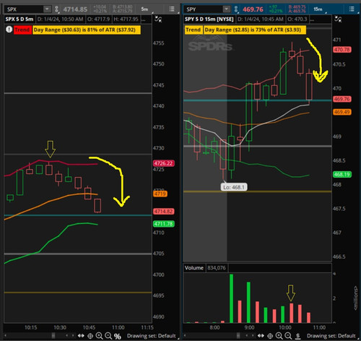Screen dimensions: 361x341
Task: Click the yellow Trend label on SPY chart
Action: [x=193, y=30]
